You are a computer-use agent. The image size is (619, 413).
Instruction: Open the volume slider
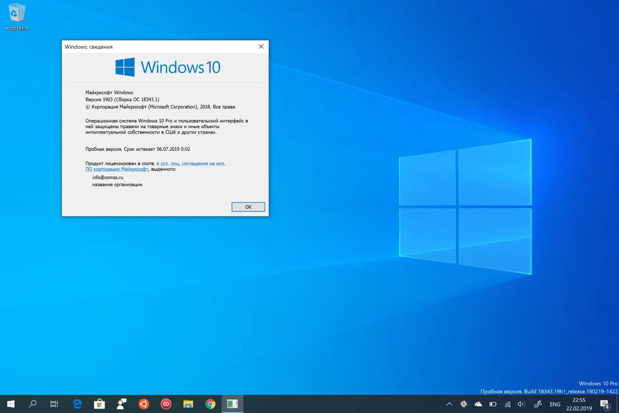521,404
